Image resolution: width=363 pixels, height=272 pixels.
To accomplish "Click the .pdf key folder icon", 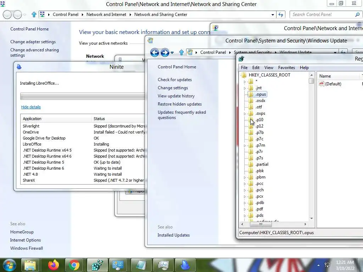I will coord(251,209).
